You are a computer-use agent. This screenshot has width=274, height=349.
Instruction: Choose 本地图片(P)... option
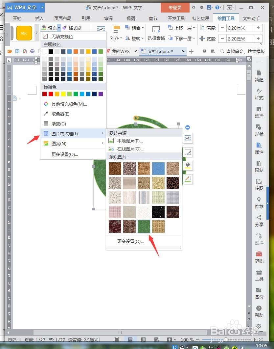click(144, 141)
